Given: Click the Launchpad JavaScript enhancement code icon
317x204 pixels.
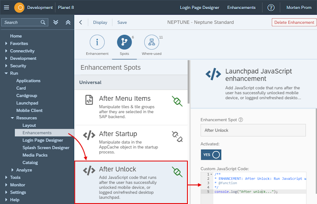Looking at the screenshot, I should [213, 74].
